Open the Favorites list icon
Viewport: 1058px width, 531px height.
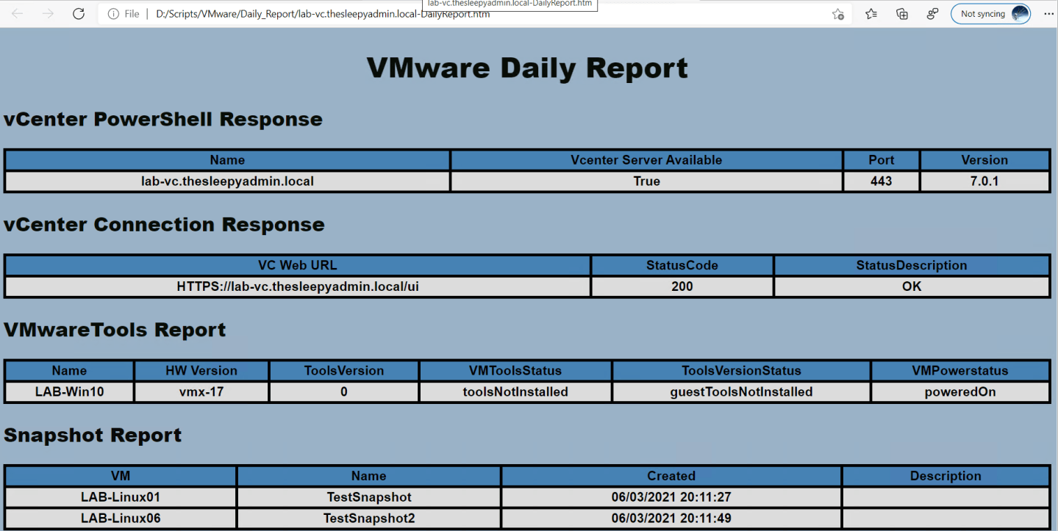coord(871,14)
